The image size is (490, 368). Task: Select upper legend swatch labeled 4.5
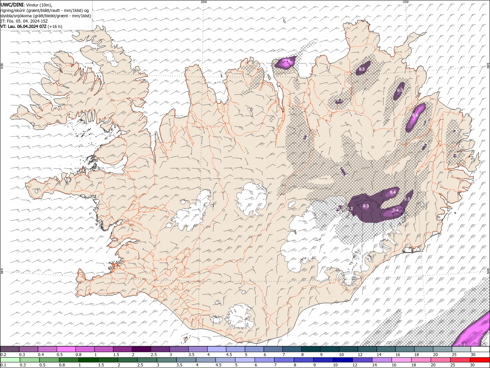(235, 349)
